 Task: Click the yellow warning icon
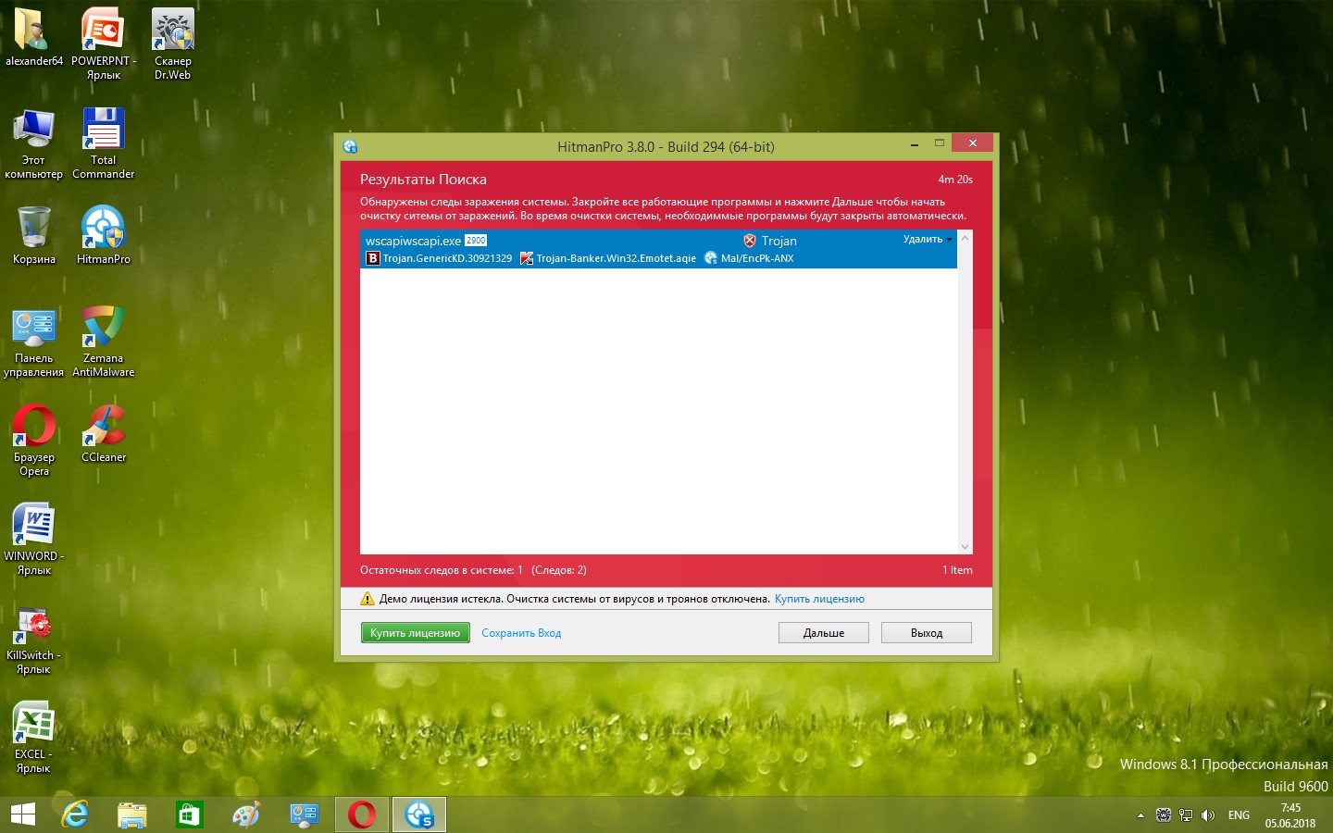tap(368, 599)
